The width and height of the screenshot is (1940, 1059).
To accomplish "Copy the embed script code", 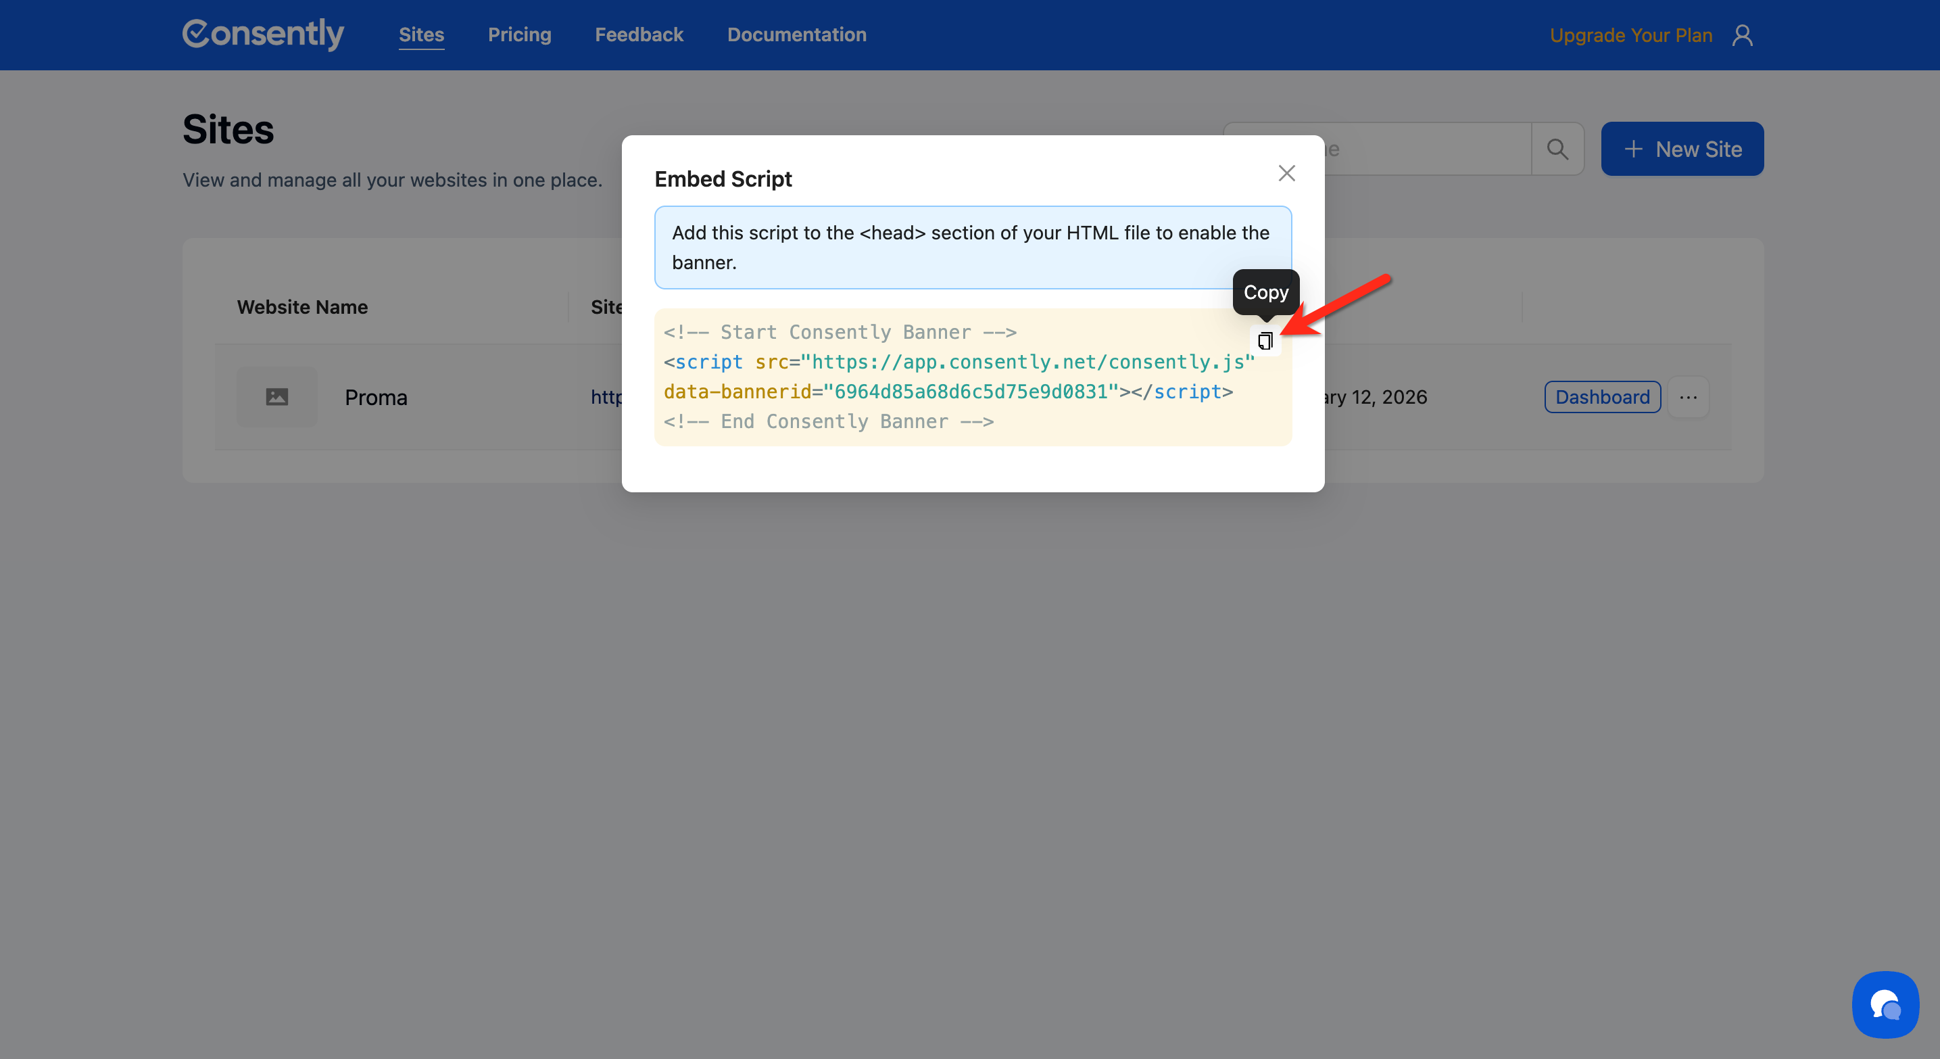I will 1265,342.
